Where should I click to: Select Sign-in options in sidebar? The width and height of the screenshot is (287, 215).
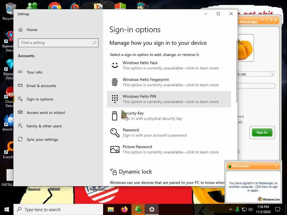pyautogui.click(x=40, y=99)
